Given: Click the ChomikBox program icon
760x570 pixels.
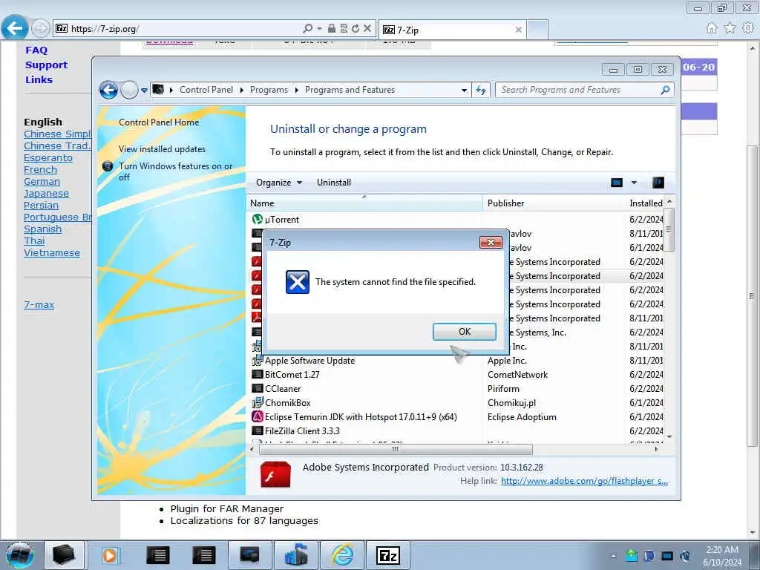Looking at the screenshot, I should tap(258, 403).
